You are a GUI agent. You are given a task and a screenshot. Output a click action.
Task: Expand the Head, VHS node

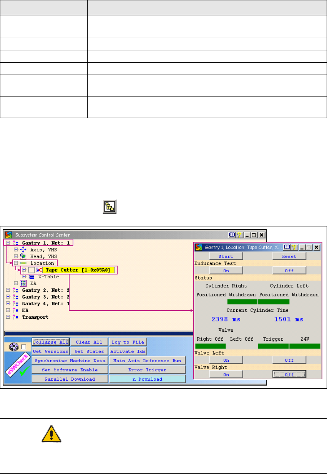click(x=16, y=256)
